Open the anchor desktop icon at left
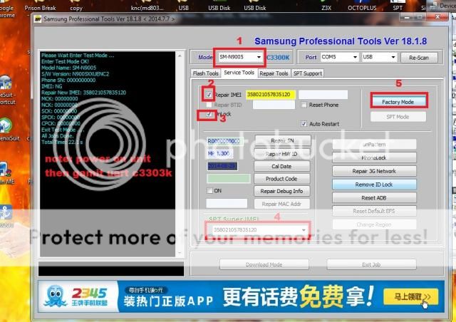Viewport: 456px width, 322px height. point(6,213)
